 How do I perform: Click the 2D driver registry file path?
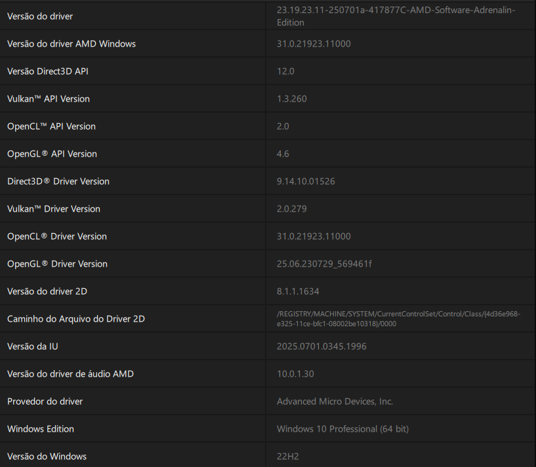coord(398,319)
